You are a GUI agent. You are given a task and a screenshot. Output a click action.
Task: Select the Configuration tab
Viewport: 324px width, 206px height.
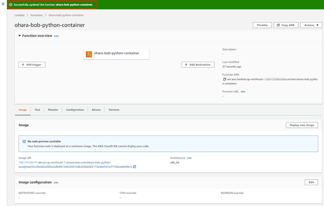(75, 110)
